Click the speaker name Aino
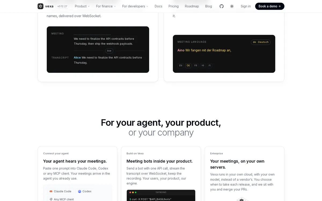The image size is (322, 201). tap(181, 50)
